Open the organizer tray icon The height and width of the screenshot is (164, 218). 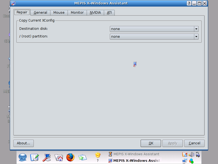[x=185, y=154]
